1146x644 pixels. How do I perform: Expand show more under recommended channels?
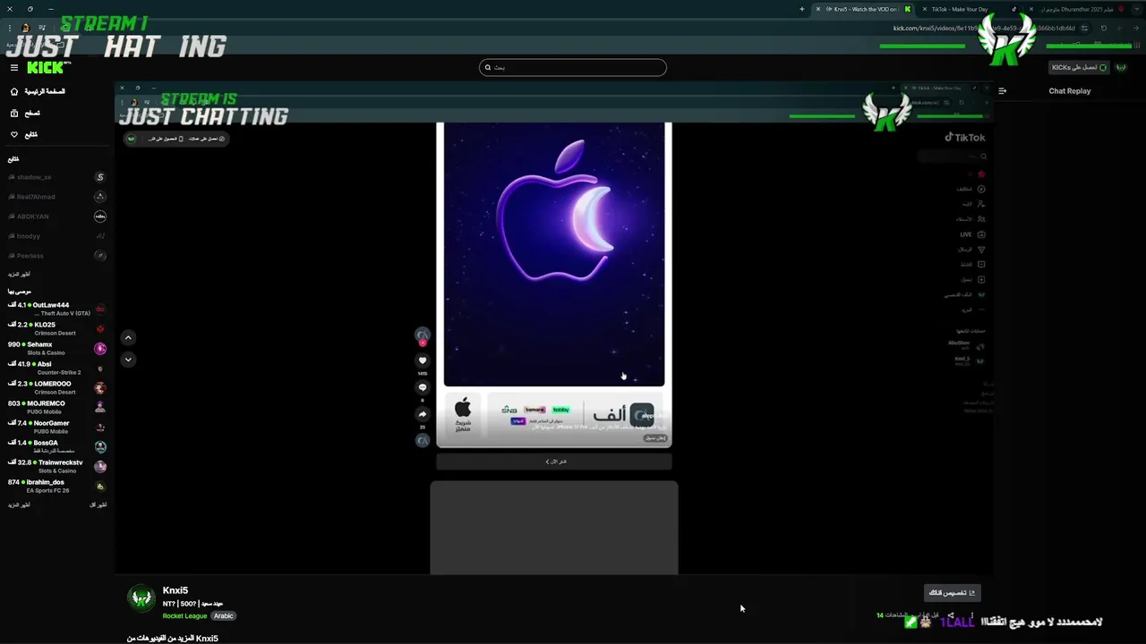point(19,504)
